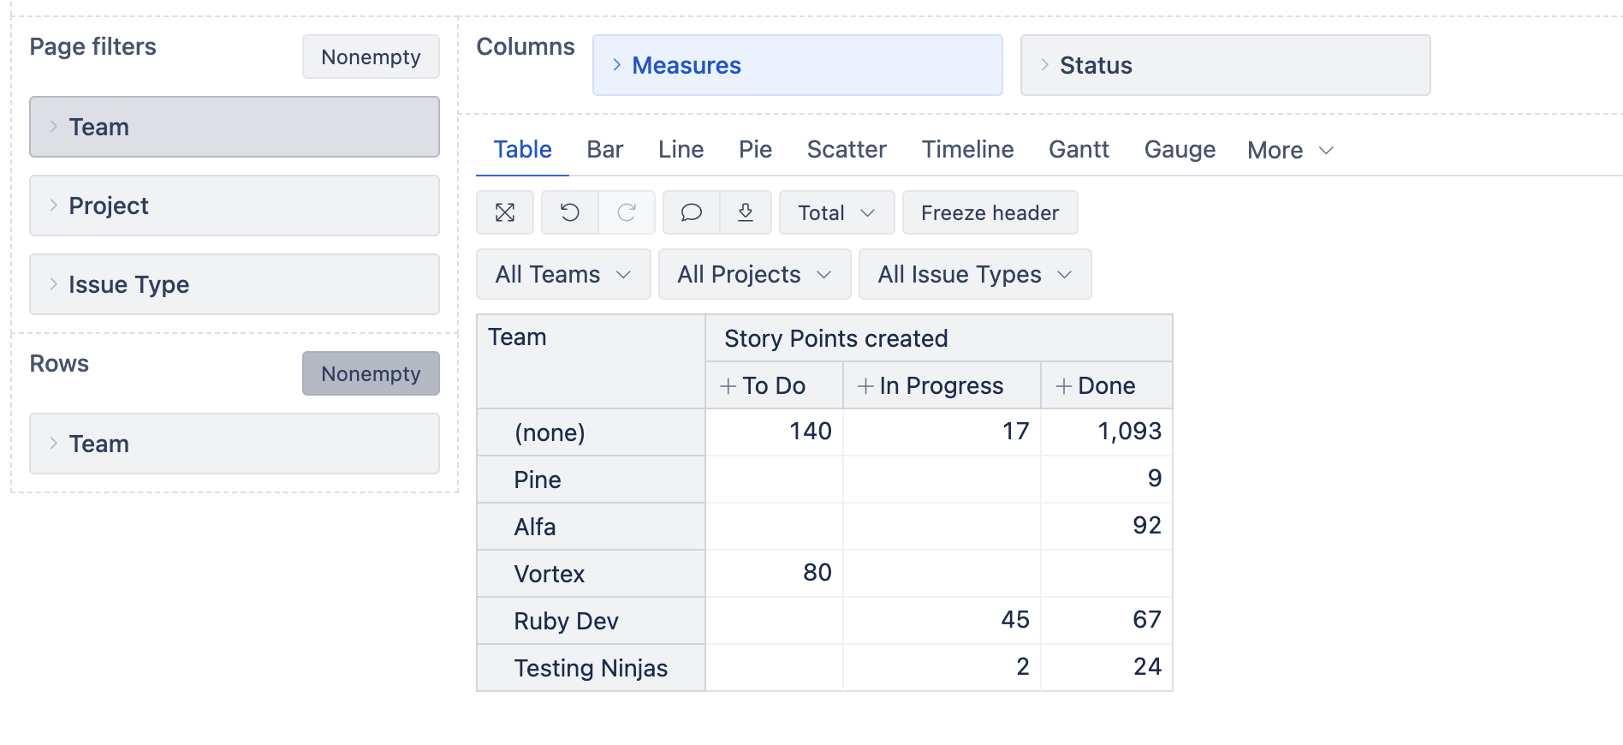
Task: Open the comment speech bubble icon
Action: coord(692,212)
